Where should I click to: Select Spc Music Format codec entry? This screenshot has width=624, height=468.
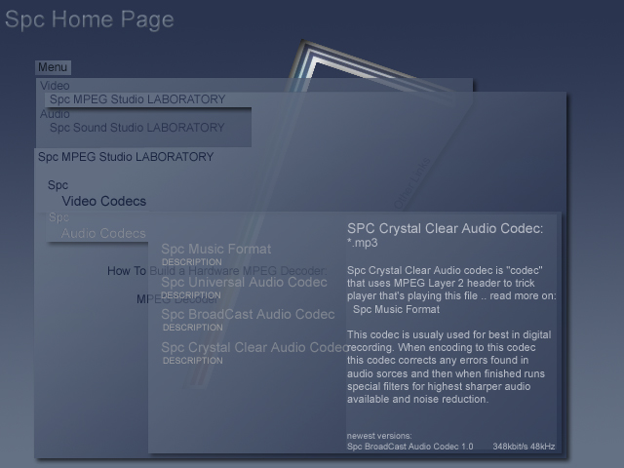click(216, 250)
